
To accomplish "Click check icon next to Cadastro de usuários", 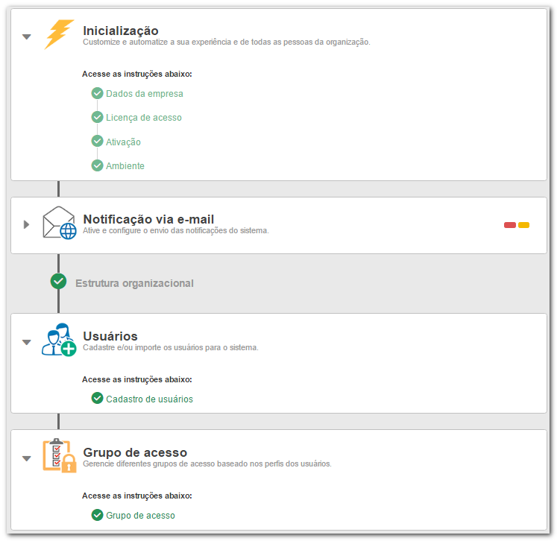I will pyautogui.click(x=98, y=398).
